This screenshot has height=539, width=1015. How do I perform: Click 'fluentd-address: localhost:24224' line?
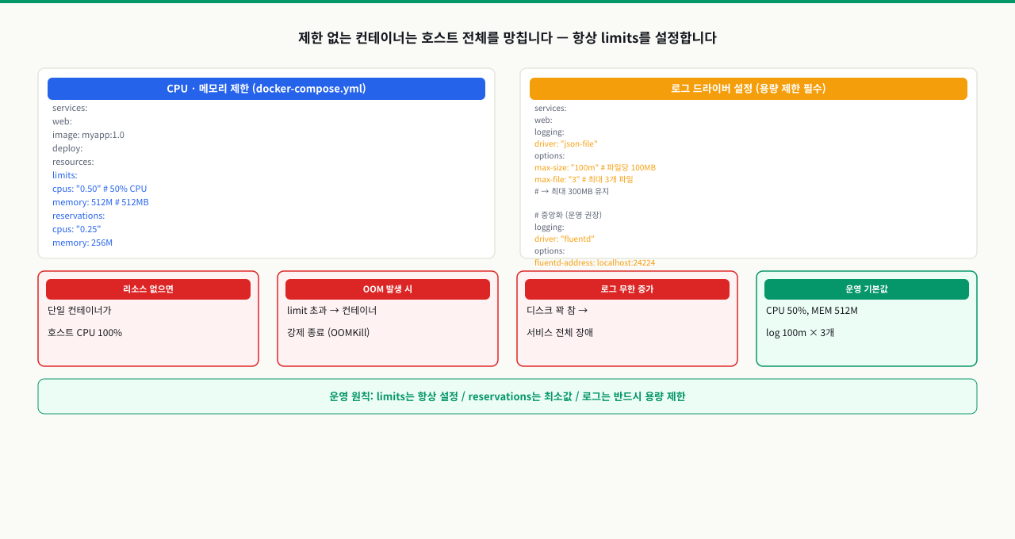click(x=595, y=262)
